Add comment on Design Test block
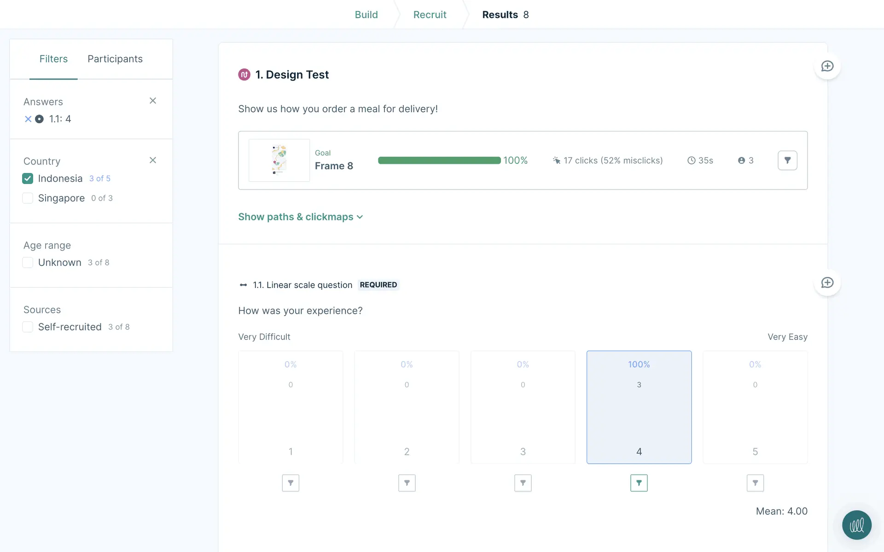 [x=827, y=66]
